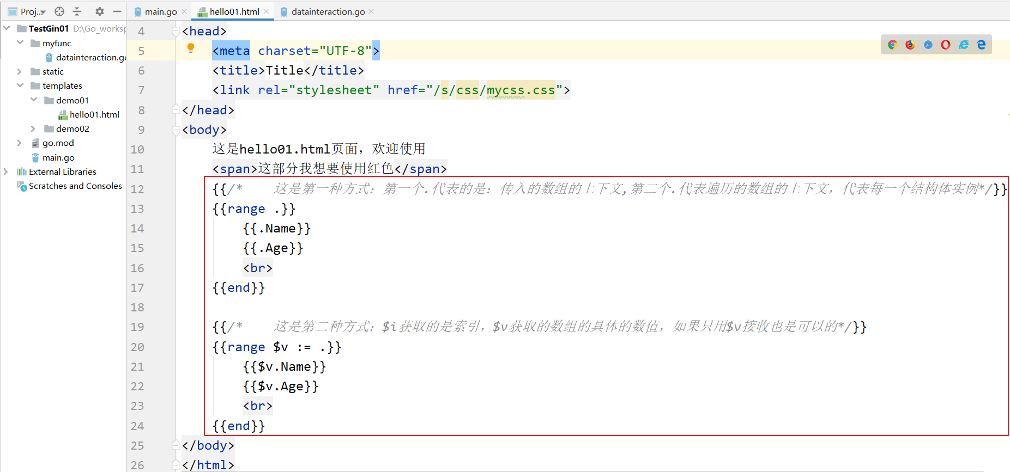Click the yellow lightbulb intention icon
Screen dimensions: 1010x472
pyautogui.click(x=191, y=48)
